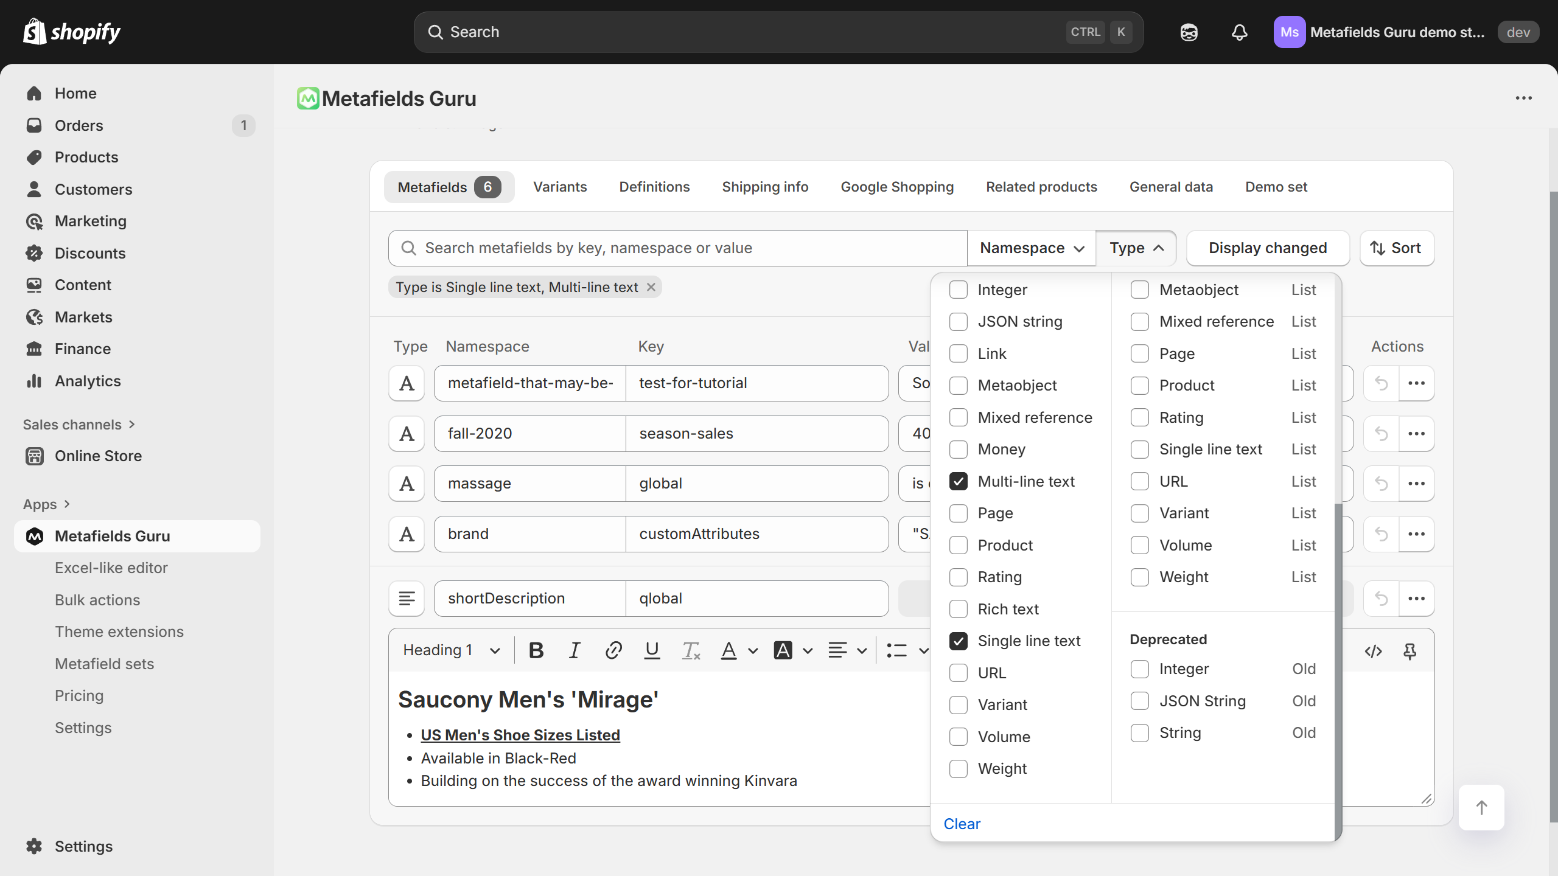Open the Google Shopping tab
This screenshot has height=876, width=1558.
(897, 187)
